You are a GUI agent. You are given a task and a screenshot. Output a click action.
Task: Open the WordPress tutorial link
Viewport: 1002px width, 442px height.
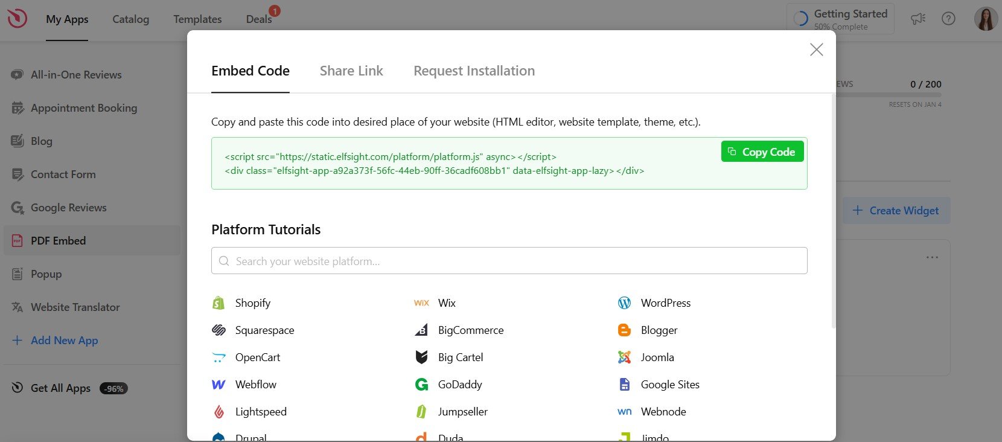click(666, 303)
